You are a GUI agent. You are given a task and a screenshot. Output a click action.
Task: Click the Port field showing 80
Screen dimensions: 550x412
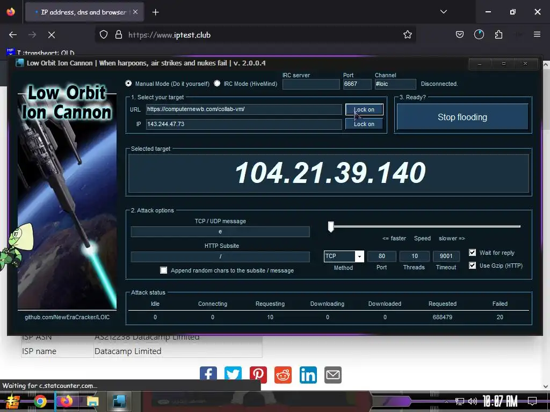click(382, 256)
